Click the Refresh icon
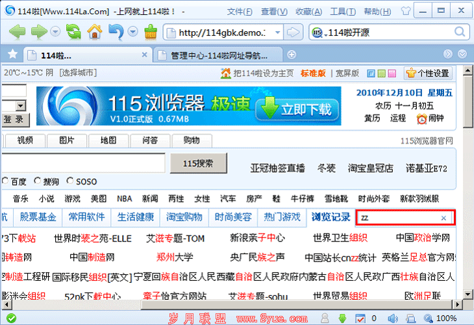This screenshot has height=325, width=474. [x=73, y=32]
